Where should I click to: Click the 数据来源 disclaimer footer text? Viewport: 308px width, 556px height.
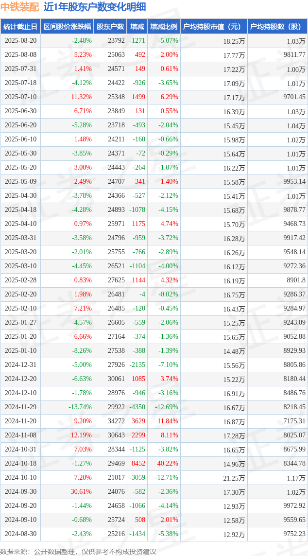78,551
